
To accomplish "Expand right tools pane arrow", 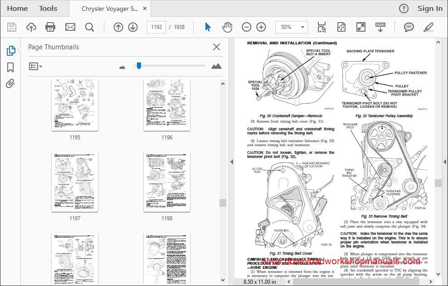I will point(444,162).
